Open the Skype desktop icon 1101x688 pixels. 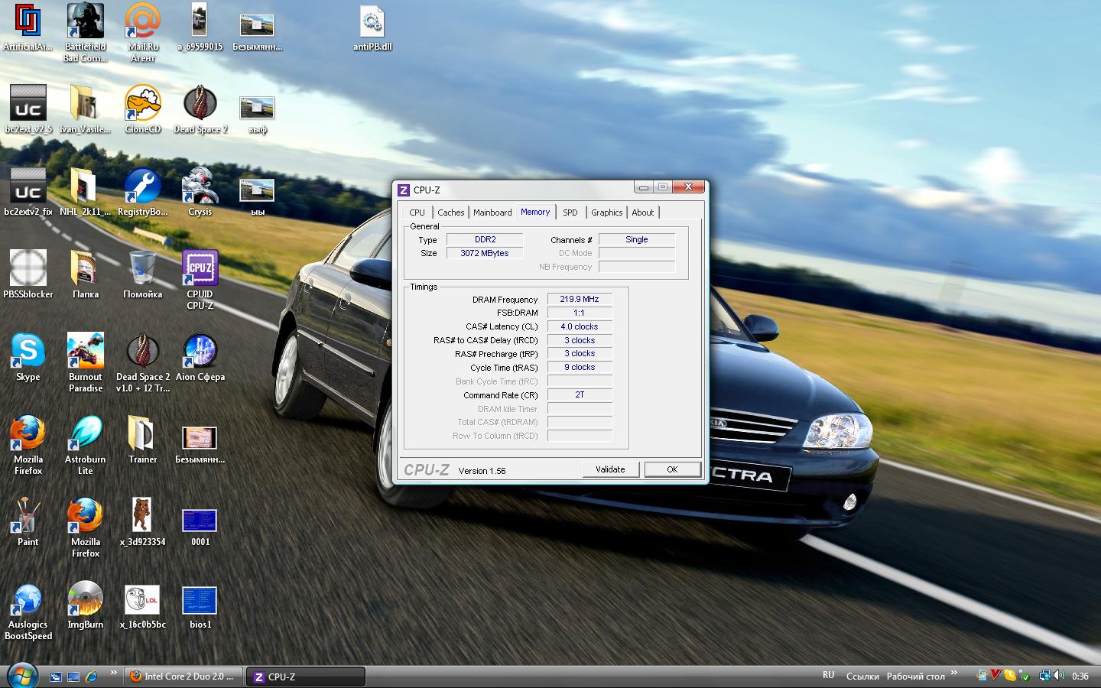point(28,352)
